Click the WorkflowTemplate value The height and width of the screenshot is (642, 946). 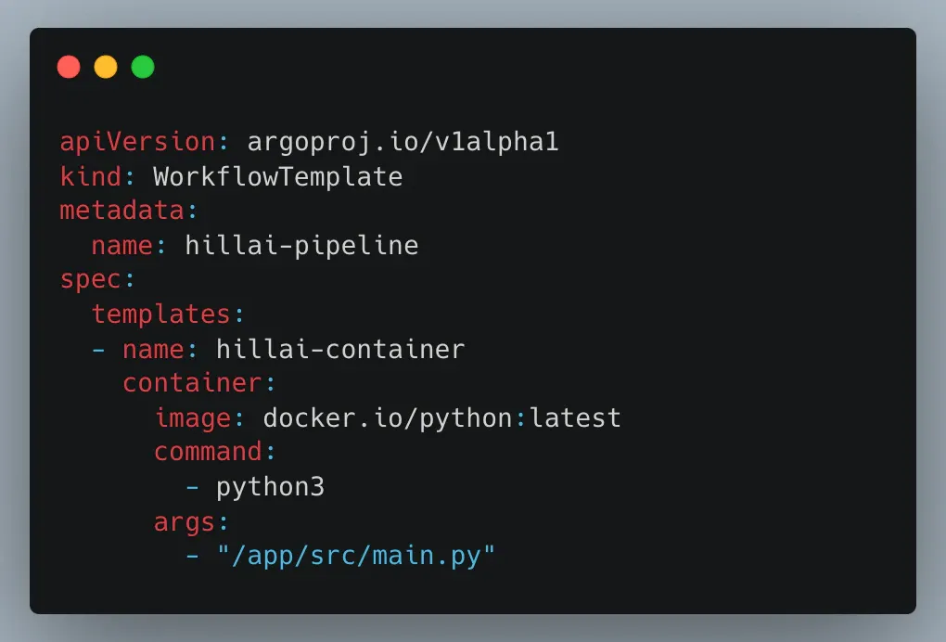tap(277, 177)
